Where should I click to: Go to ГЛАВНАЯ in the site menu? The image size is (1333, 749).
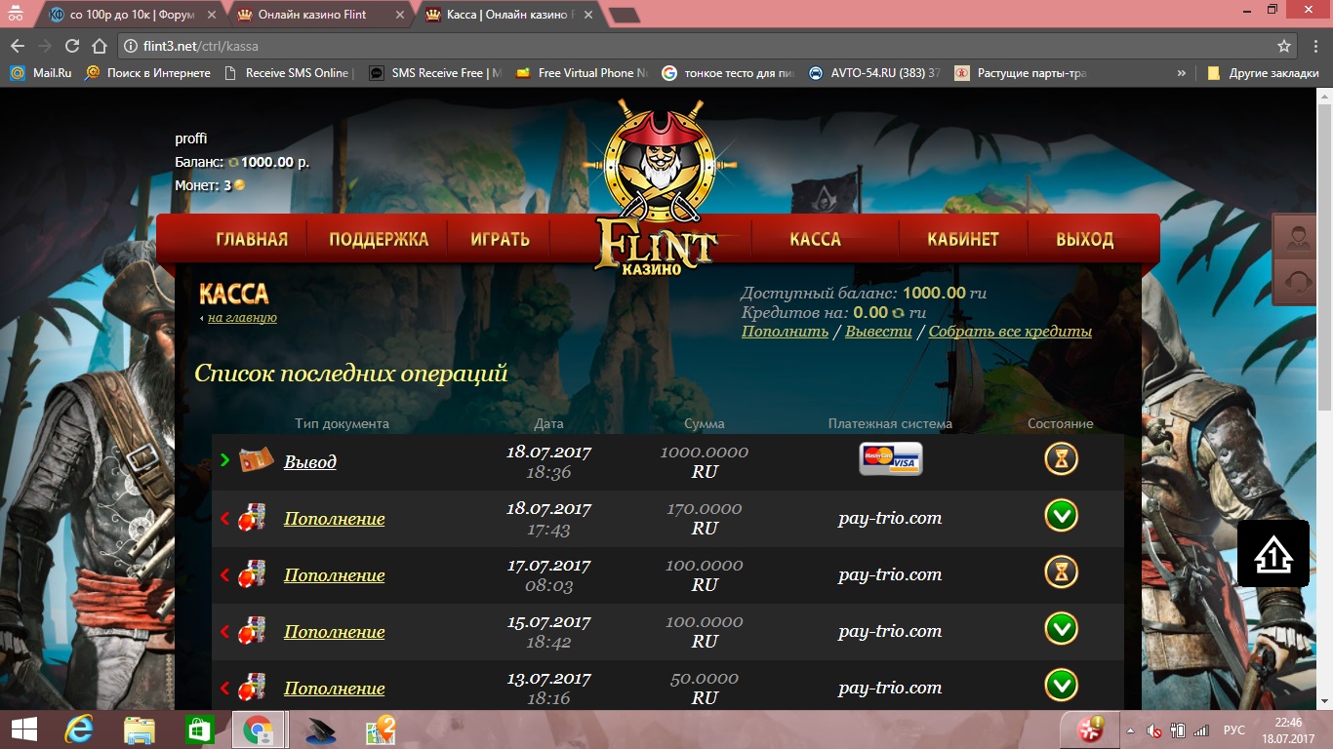(x=252, y=240)
